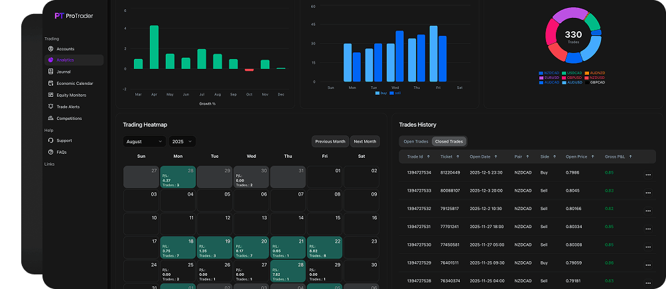Click the Trade Alerts icon
Image resolution: width=666 pixels, height=289 pixels.
tap(50, 107)
